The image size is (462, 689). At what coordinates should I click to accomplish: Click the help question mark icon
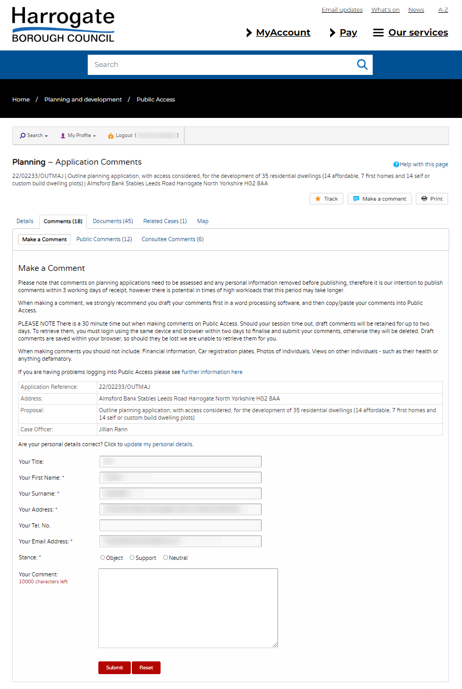(396, 165)
